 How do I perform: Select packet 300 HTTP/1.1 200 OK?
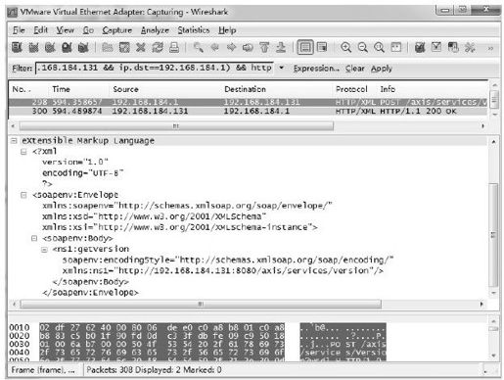point(248,112)
